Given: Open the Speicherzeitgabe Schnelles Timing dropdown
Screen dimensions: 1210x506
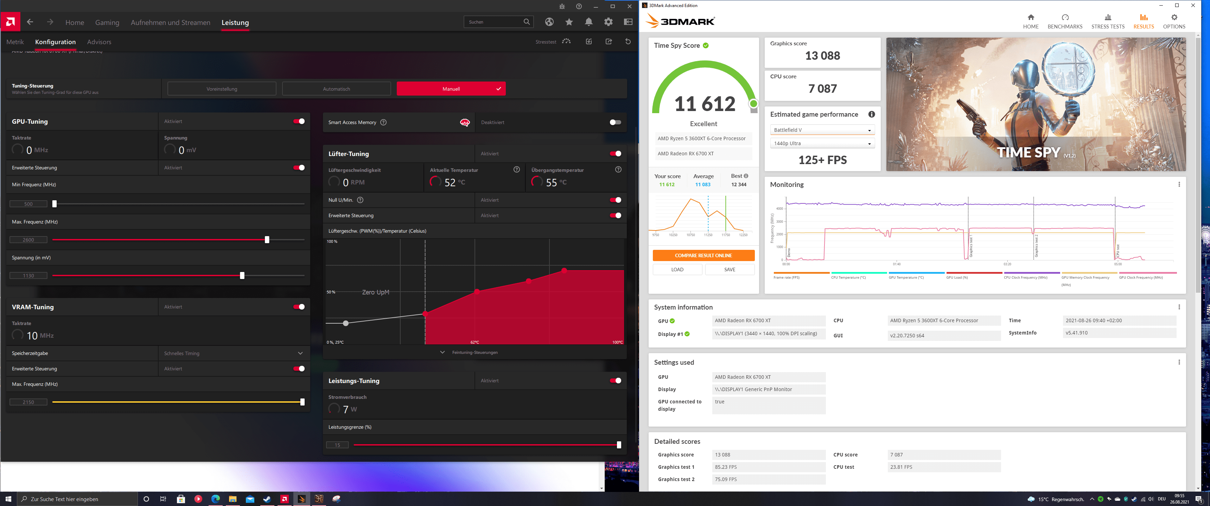Looking at the screenshot, I should coord(234,353).
